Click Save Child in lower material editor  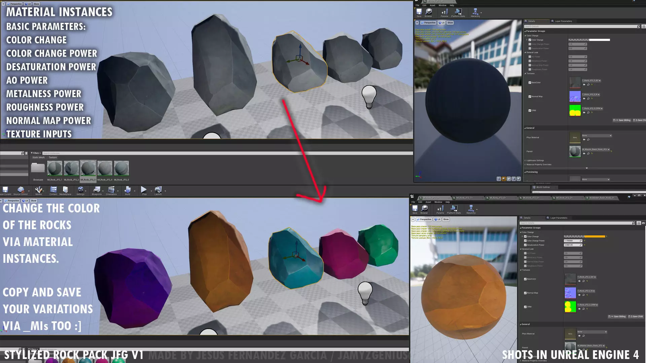(636, 317)
